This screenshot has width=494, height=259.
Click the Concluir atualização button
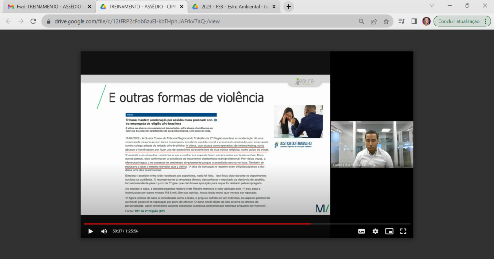click(457, 21)
